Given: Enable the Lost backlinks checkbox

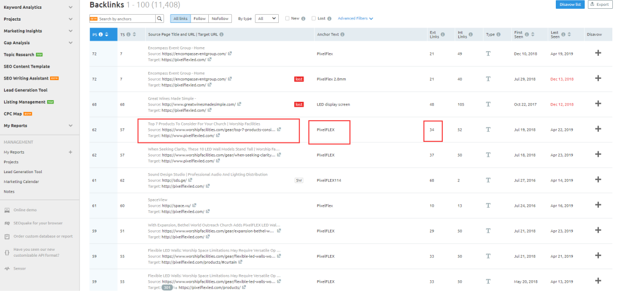Looking at the screenshot, I should coord(313,19).
